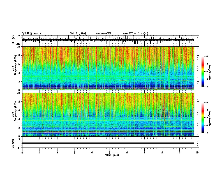The image size is (222, 171).
Task: Click the 2 kHz tick on ch.2 frequency axis
Action: point(19,128)
